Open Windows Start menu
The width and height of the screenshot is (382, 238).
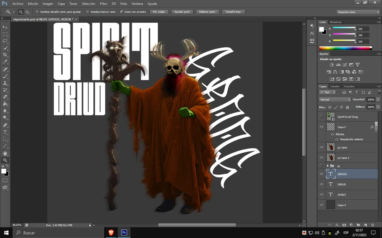pos(6,233)
